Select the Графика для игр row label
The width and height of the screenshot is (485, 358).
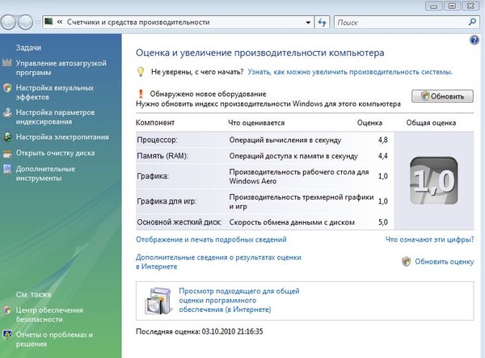tap(167, 201)
